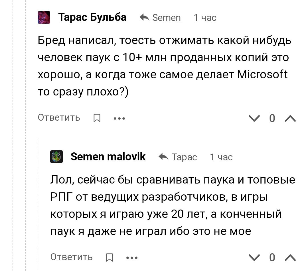Downvote Тарас Бульба's comment
Viewport: 308px width, 271px height.
point(254,118)
